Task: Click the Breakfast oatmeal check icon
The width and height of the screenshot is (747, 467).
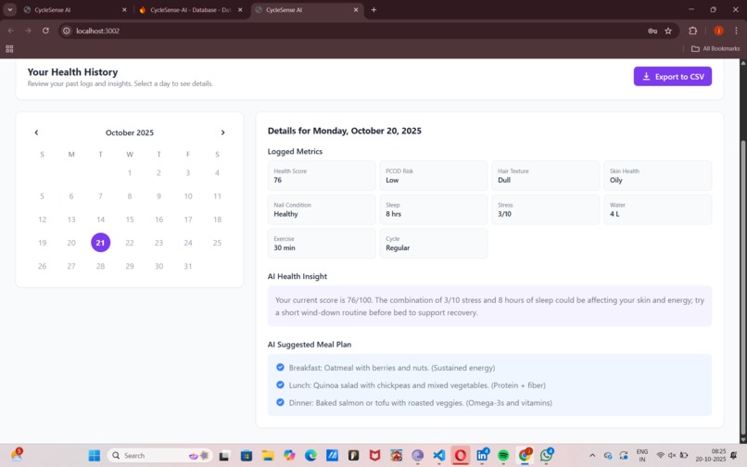Action: (280, 368)
